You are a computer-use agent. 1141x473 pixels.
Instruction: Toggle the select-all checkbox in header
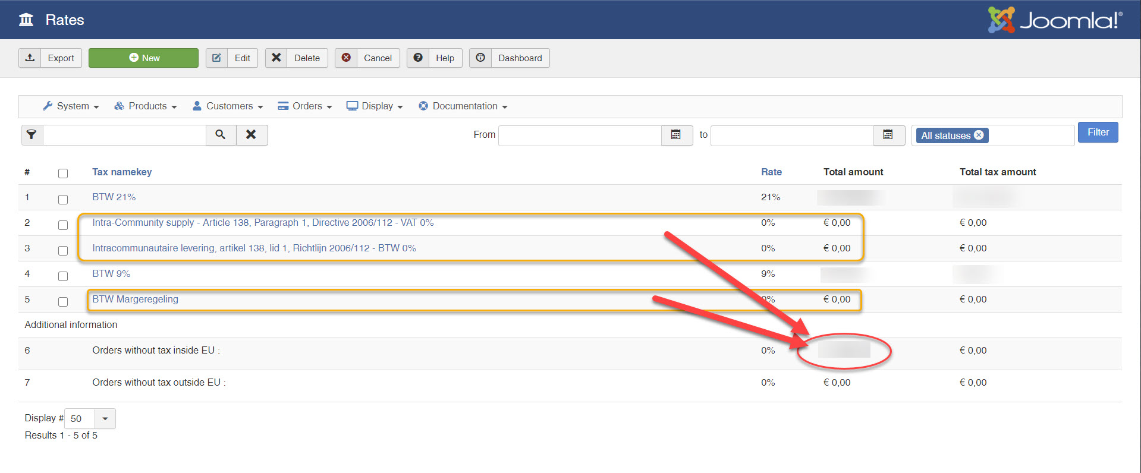pos(63,174)
